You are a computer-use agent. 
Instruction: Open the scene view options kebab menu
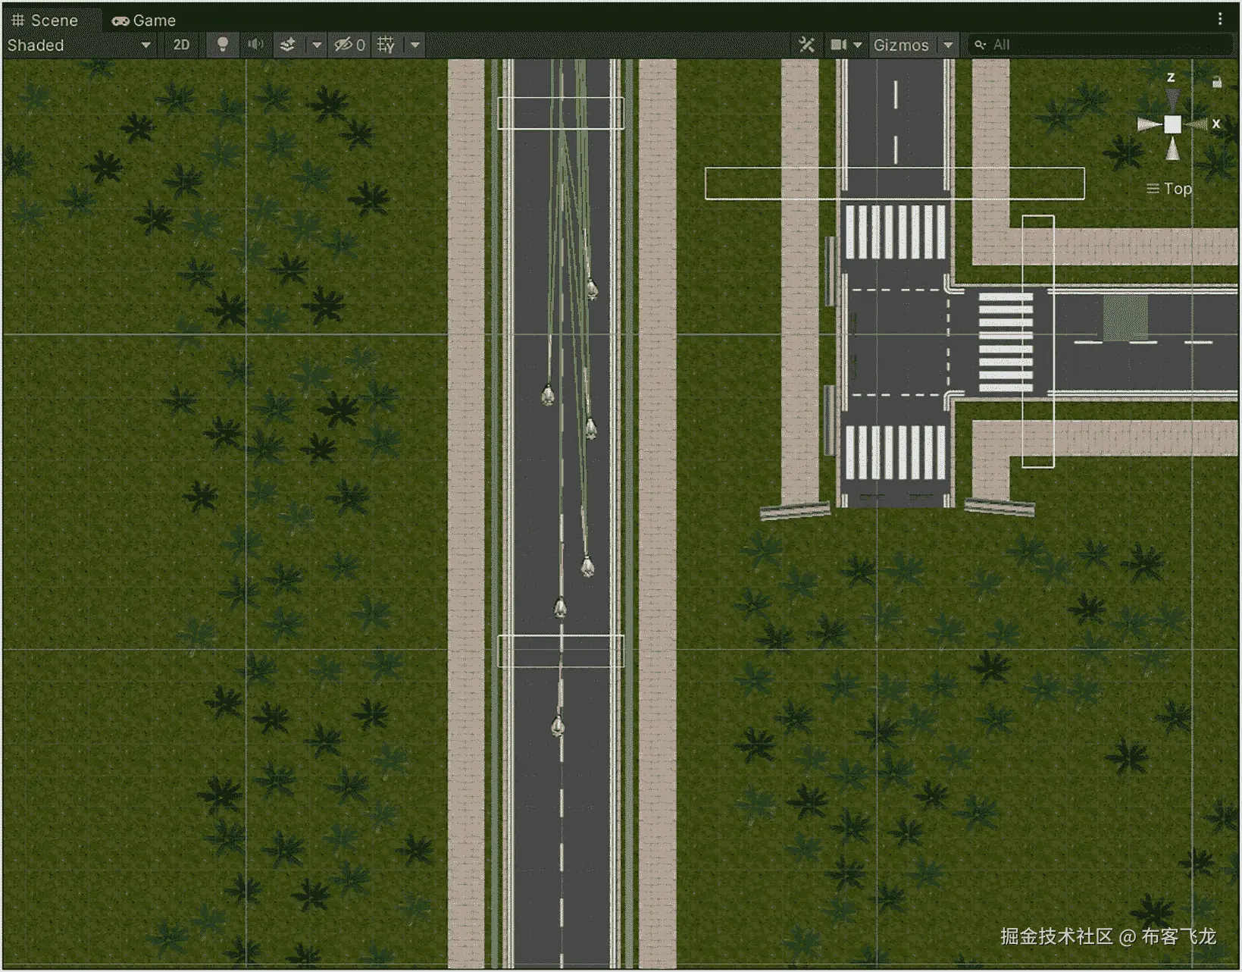pyautogui.click(x=1221, y=18)
